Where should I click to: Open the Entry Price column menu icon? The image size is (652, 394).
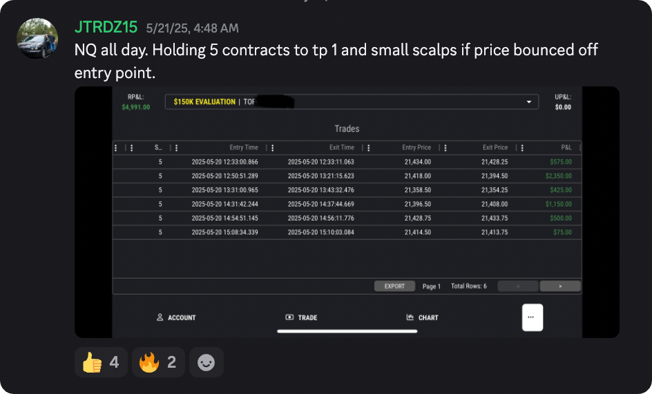point(368,147)
